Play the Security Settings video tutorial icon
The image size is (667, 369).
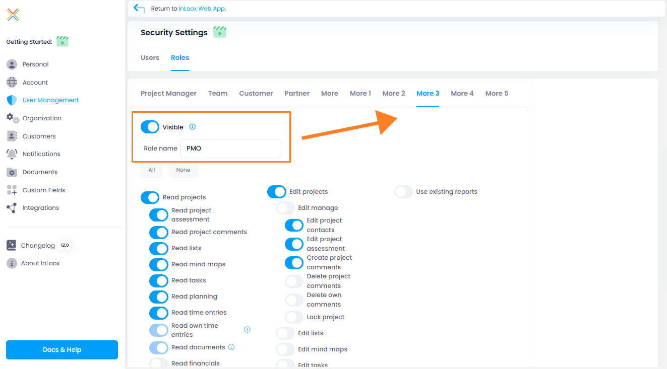(219, 32)
